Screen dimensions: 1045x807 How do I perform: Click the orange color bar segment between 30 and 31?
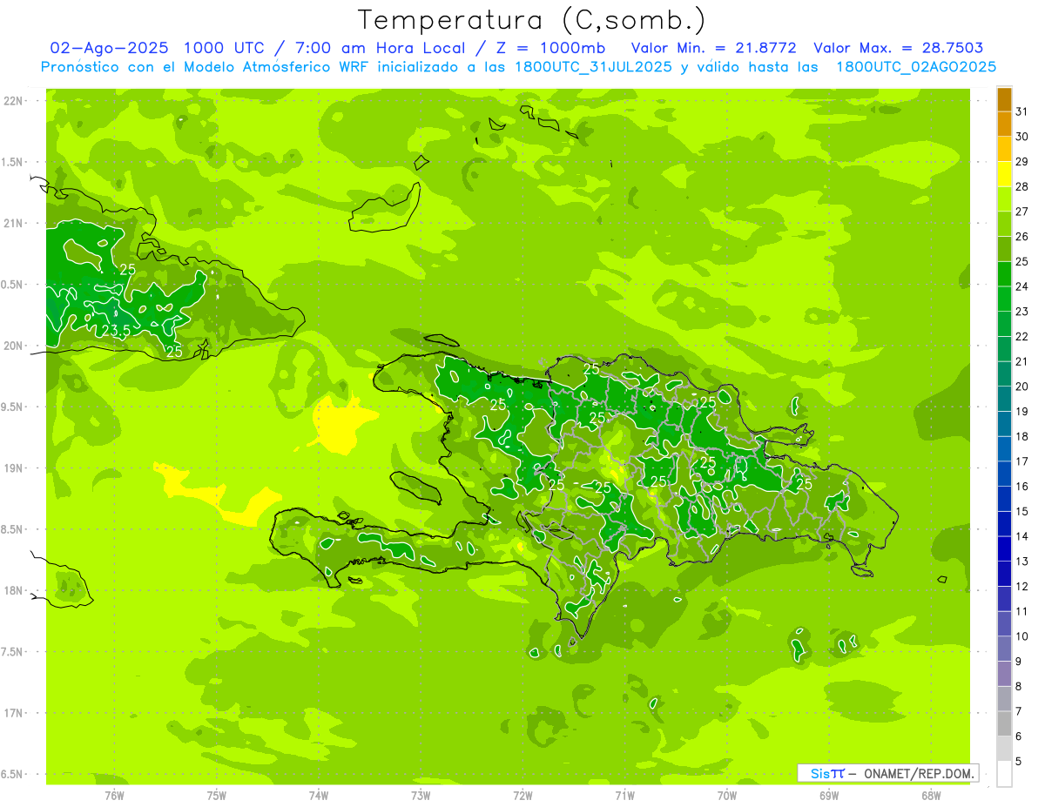click(x=1004, y=124)
